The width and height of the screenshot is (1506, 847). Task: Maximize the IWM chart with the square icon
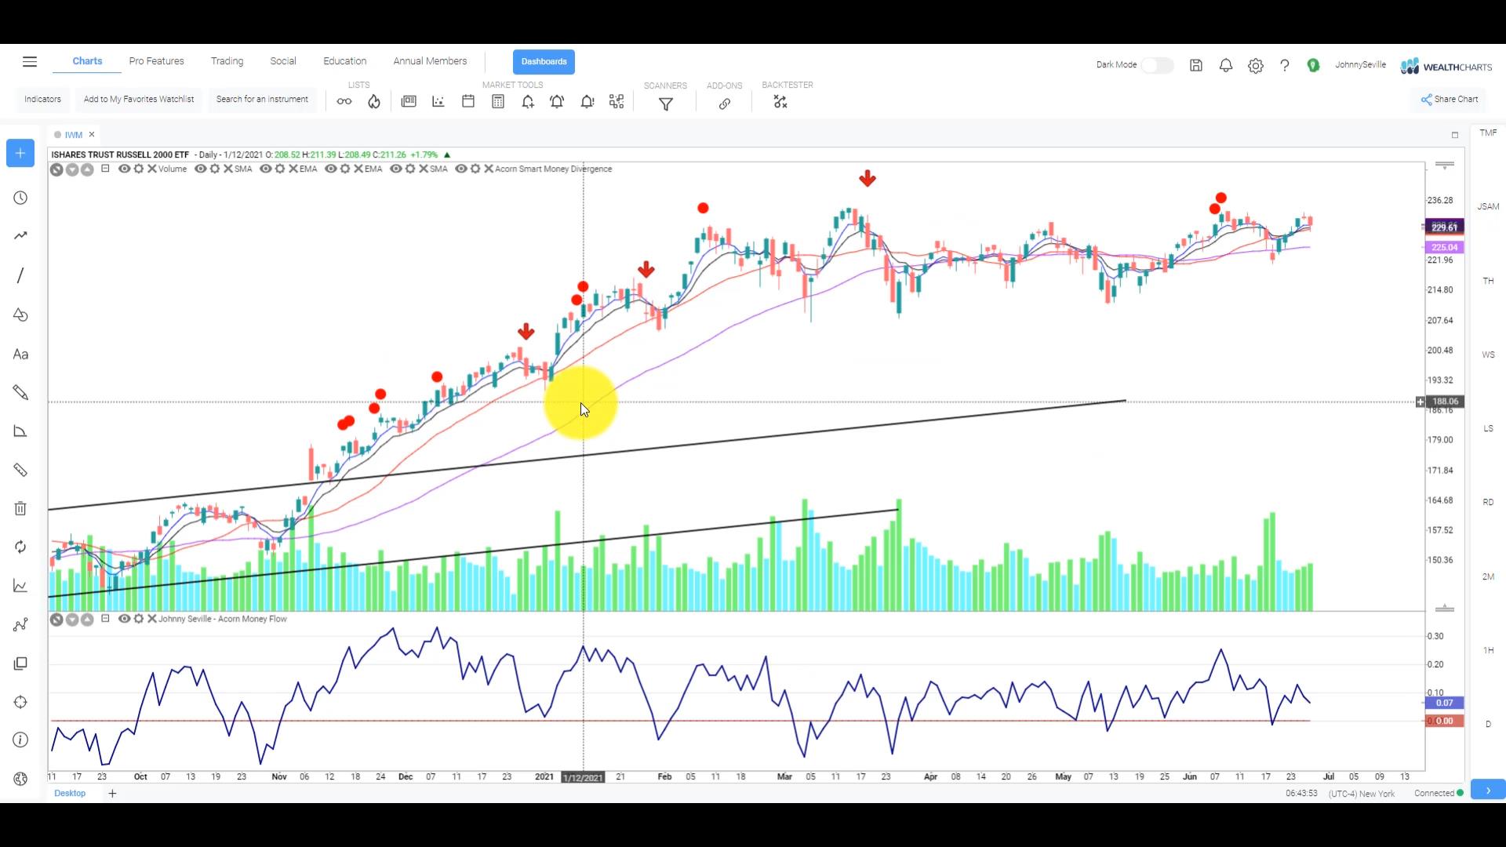(1455, 135)
